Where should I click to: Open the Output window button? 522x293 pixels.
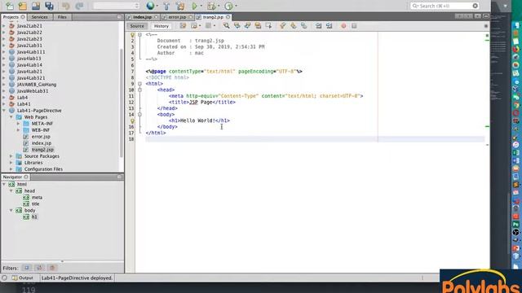click(x=23, y=278)
